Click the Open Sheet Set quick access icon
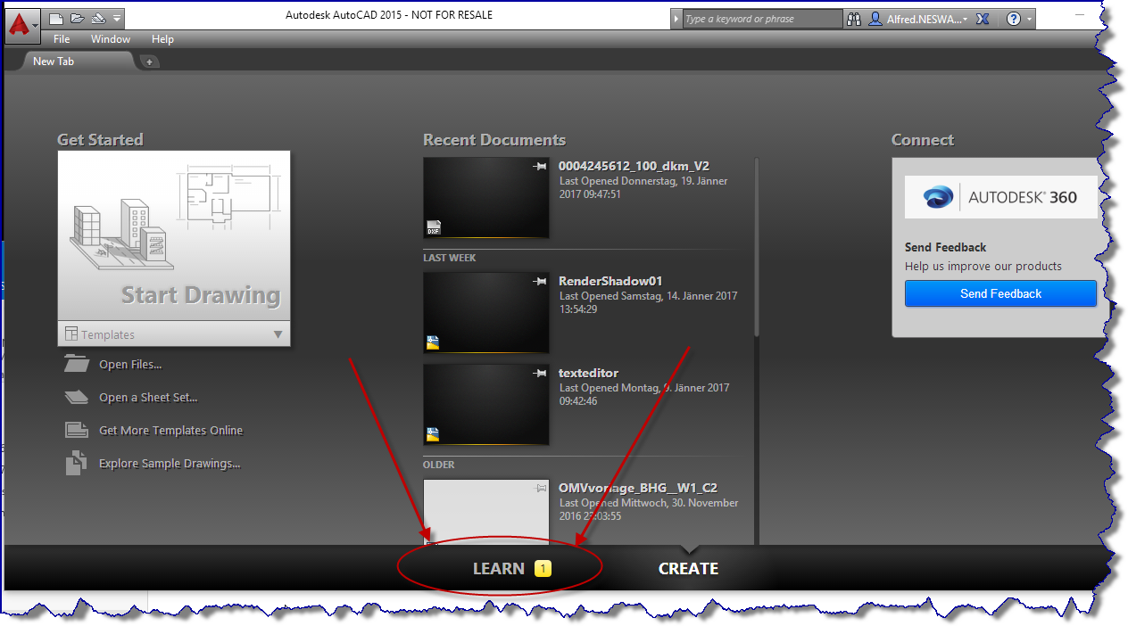The height and width of the screenshot is (626, 1128). pos(97,18)
